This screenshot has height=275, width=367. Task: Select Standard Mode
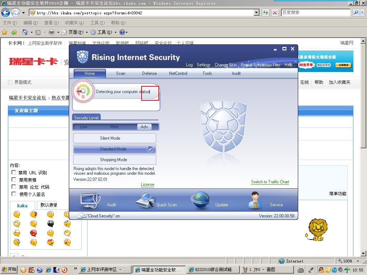pos(114,149)
